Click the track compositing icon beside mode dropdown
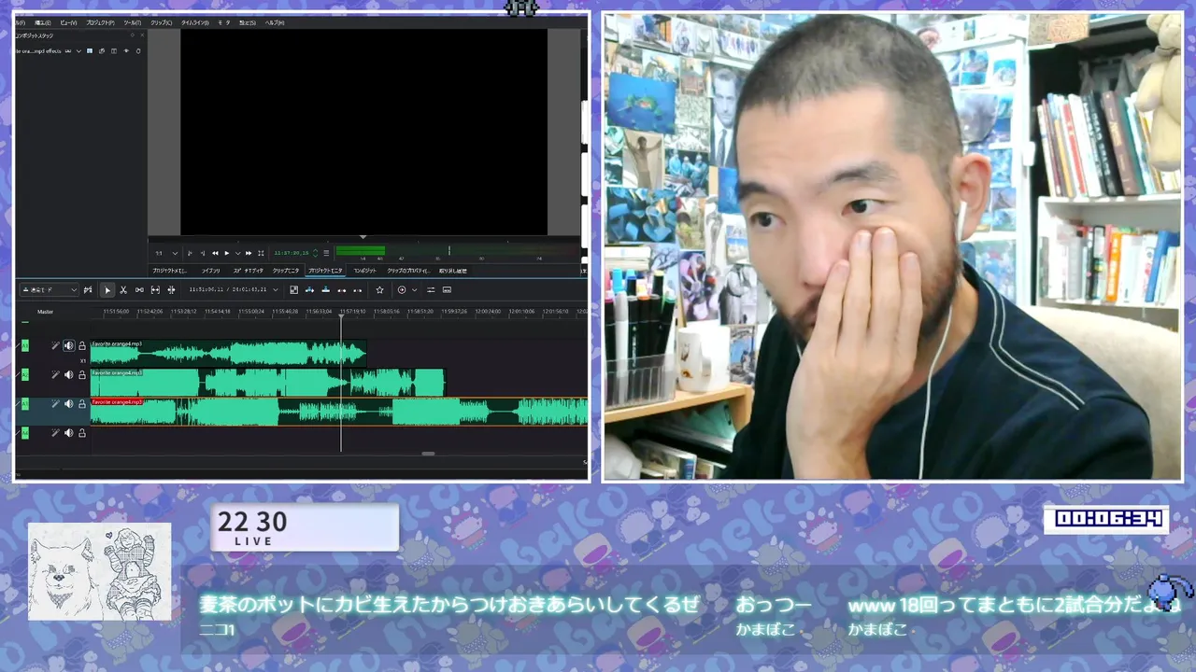 (88, 289)
